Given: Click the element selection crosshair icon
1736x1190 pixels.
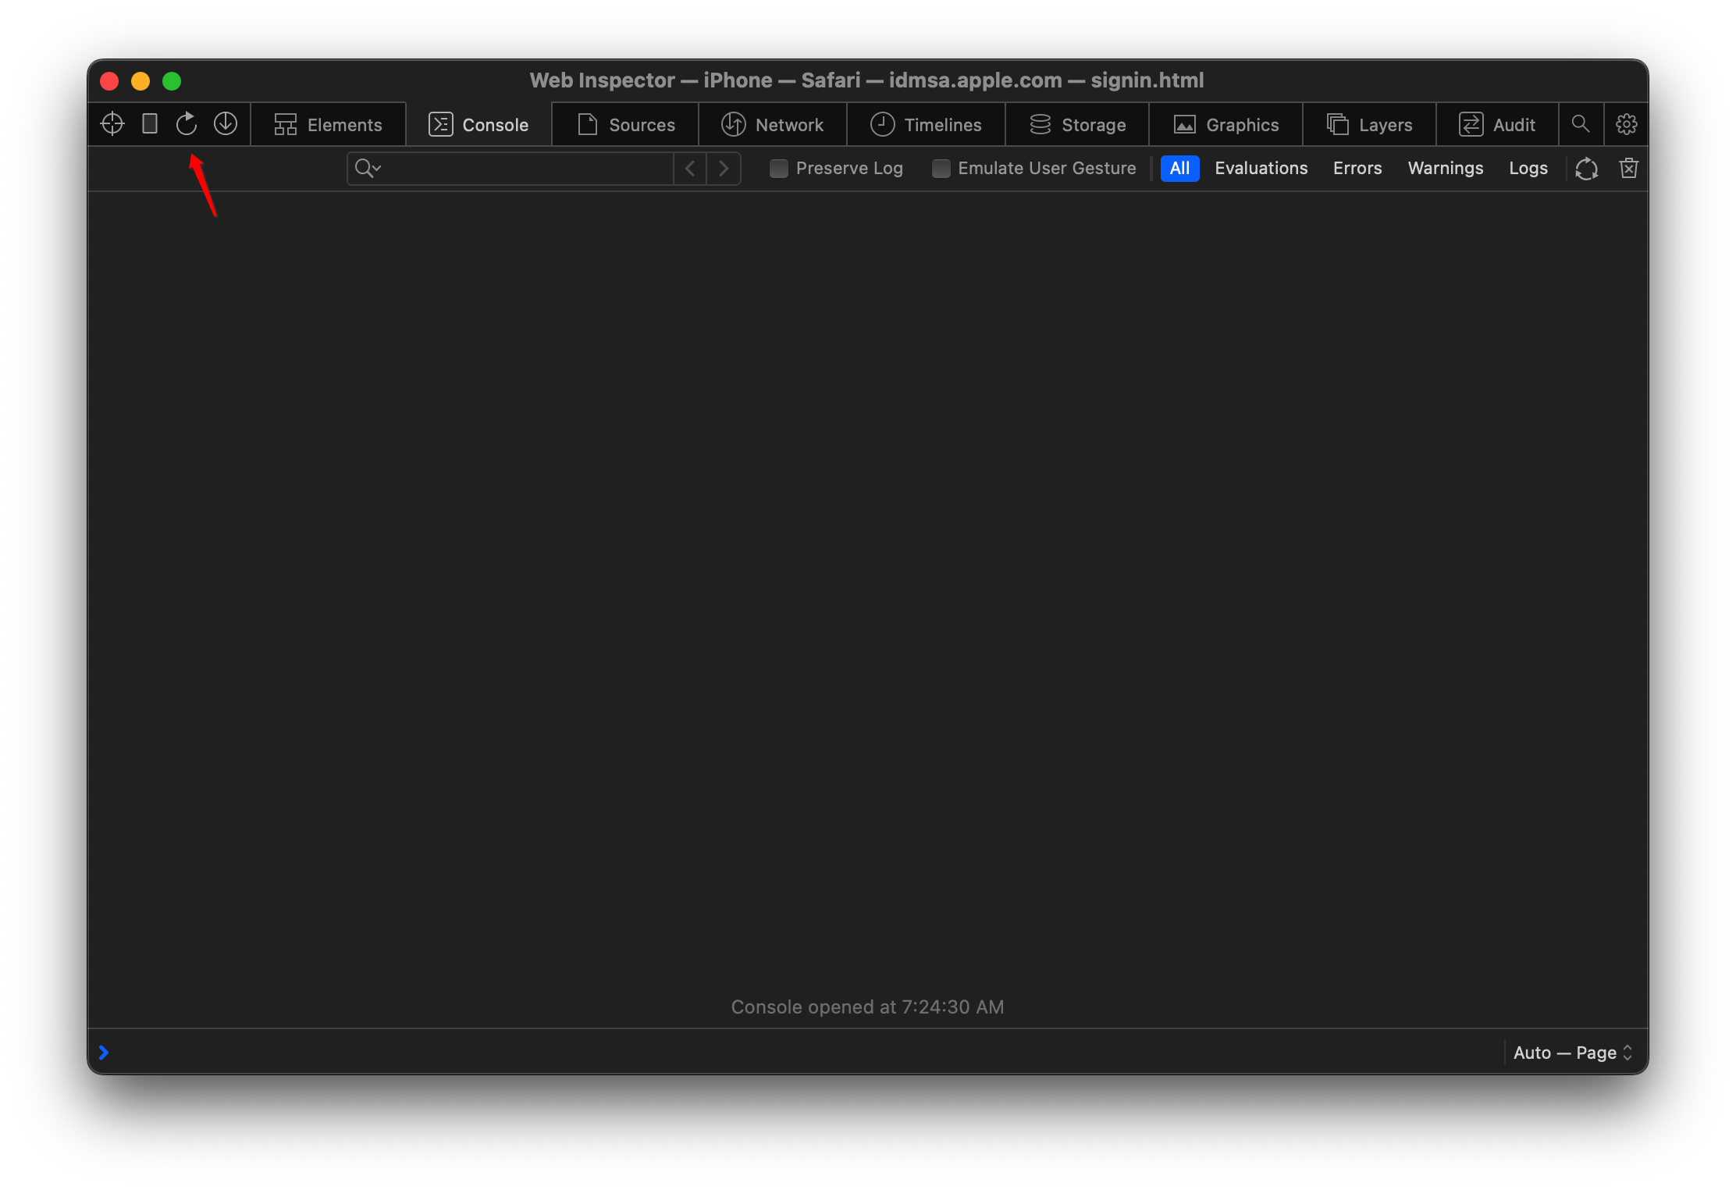Looking at the screenshot, I should (x=112, y=124).
